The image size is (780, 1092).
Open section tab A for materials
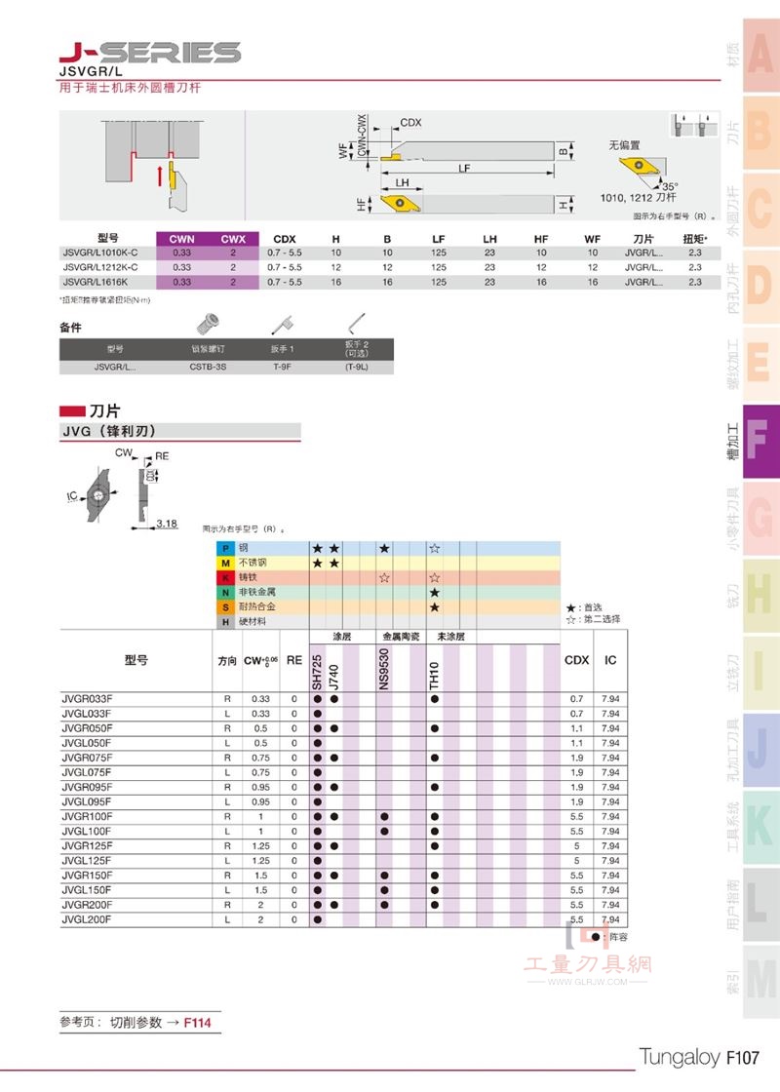(x=760, y=56)
